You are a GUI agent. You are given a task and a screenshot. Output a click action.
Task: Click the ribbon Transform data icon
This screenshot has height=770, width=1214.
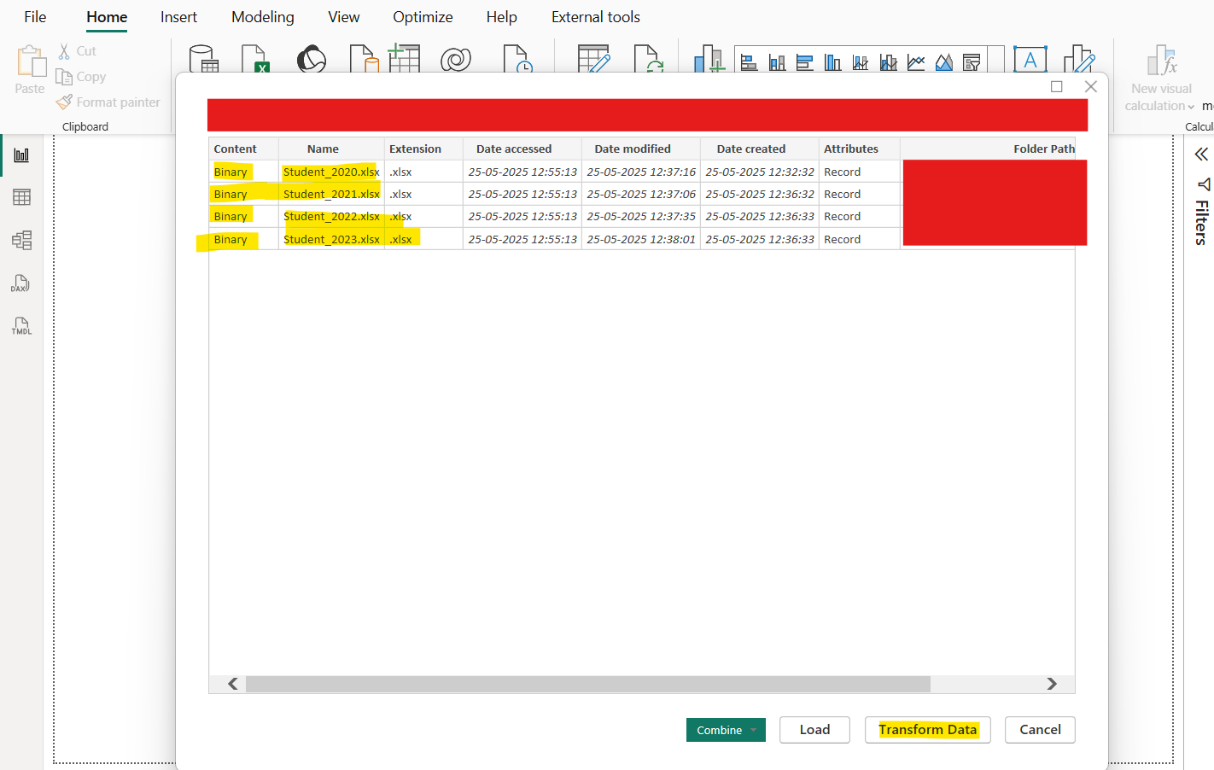click(595, 60)
